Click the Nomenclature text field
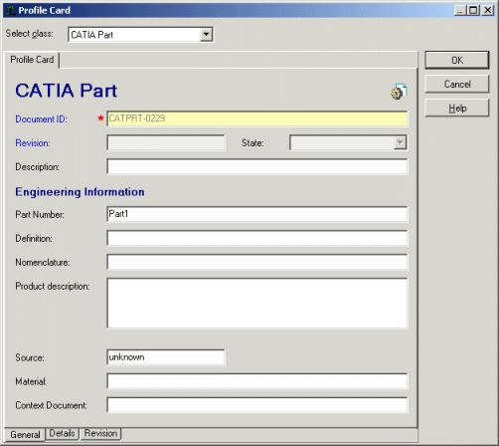Screen dimensions: 499x446 pos(257,262)
